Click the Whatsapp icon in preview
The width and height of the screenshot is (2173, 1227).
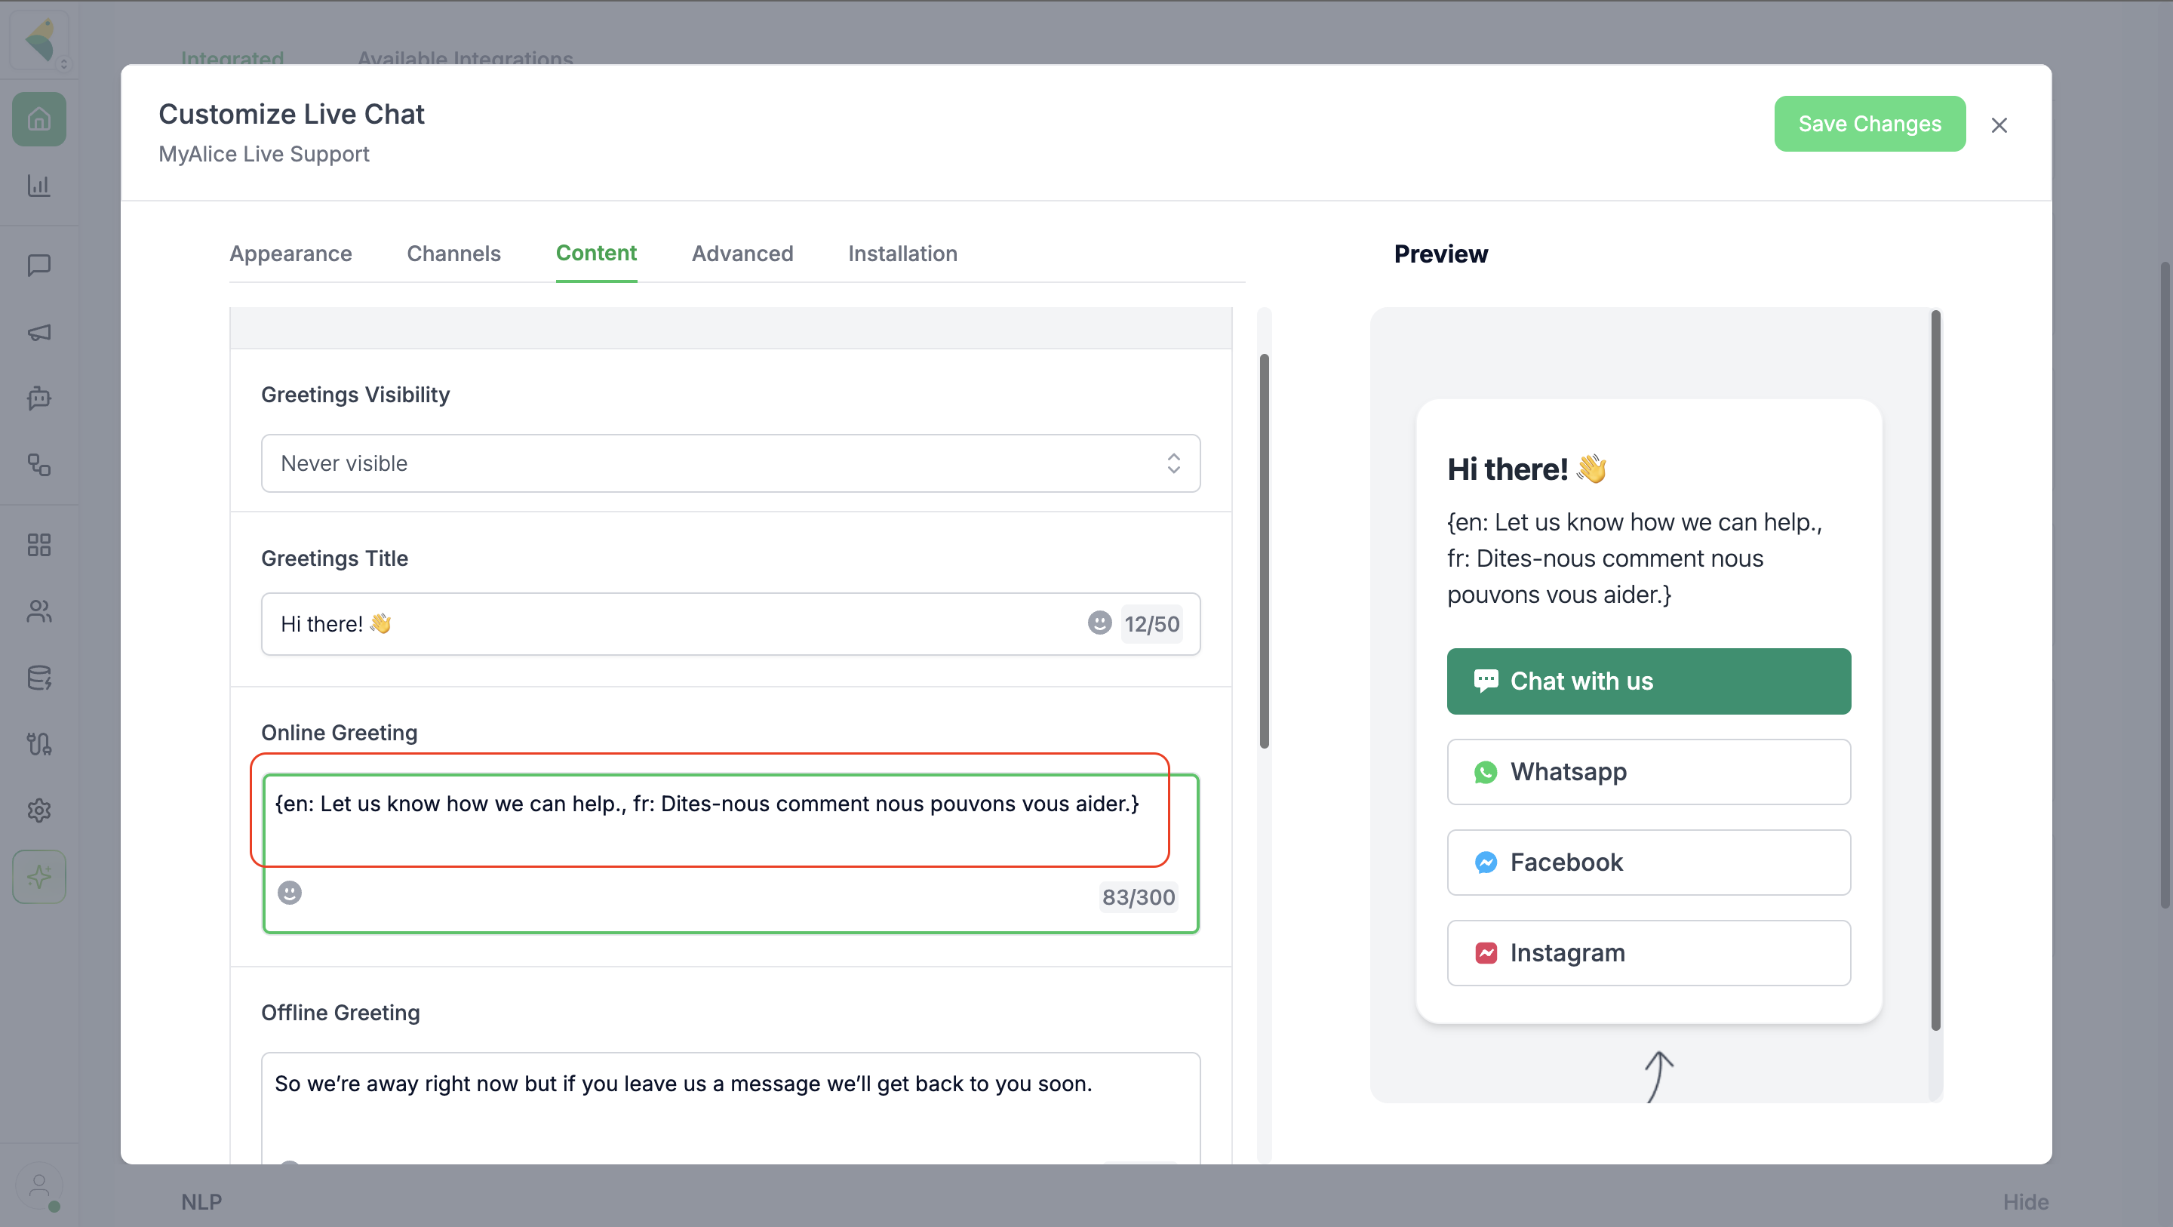1486,772
